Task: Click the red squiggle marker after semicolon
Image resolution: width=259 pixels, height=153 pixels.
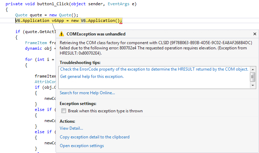Action: (x=121, y=24)
